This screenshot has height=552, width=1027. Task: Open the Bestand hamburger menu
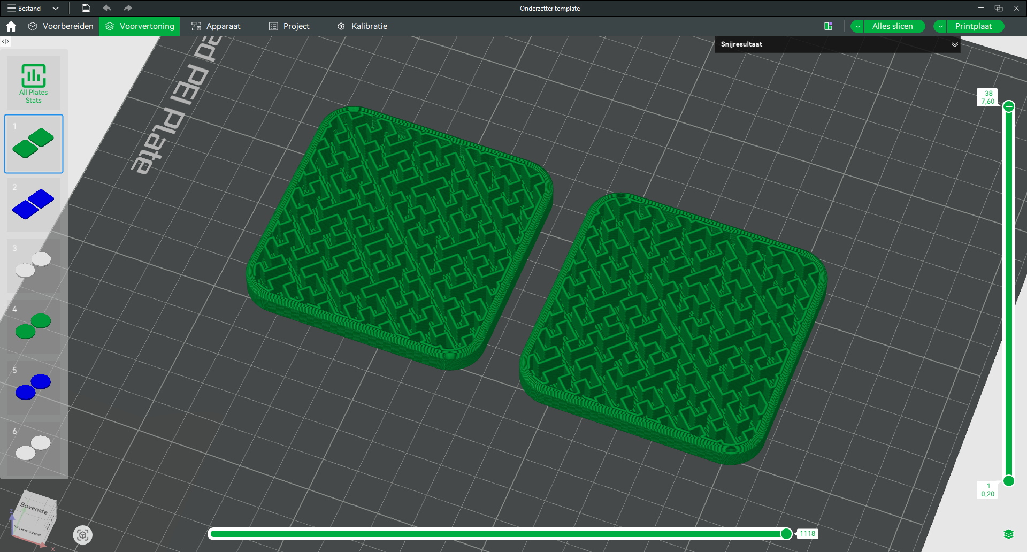coord(24,8)
